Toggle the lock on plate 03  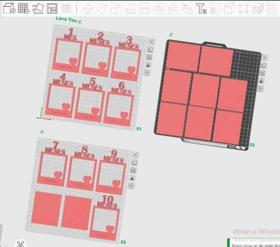[x=132, y=178]
